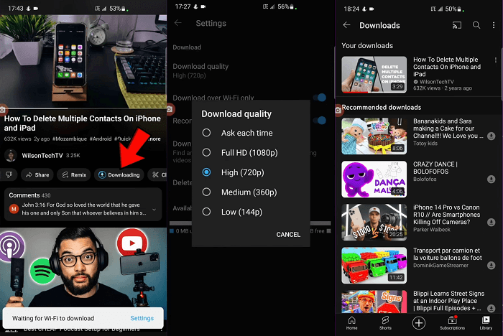Expand the comments section chevron
This screenshot has height=336, width=503.
tap(154, 210)
